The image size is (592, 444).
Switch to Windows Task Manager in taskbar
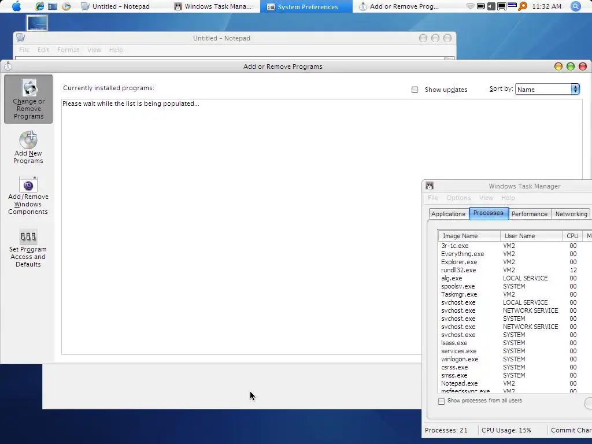(x=214, y=6)
